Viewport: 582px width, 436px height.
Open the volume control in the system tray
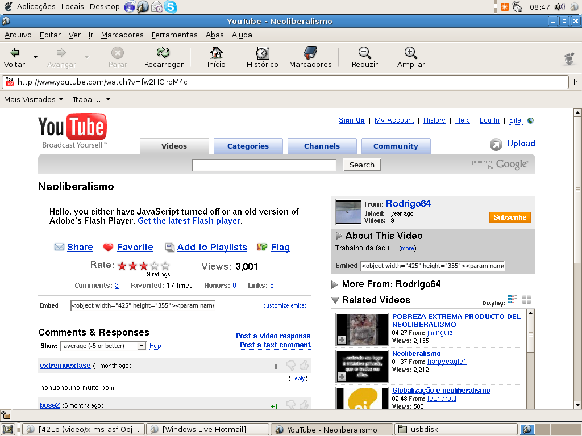pos(559,7)
